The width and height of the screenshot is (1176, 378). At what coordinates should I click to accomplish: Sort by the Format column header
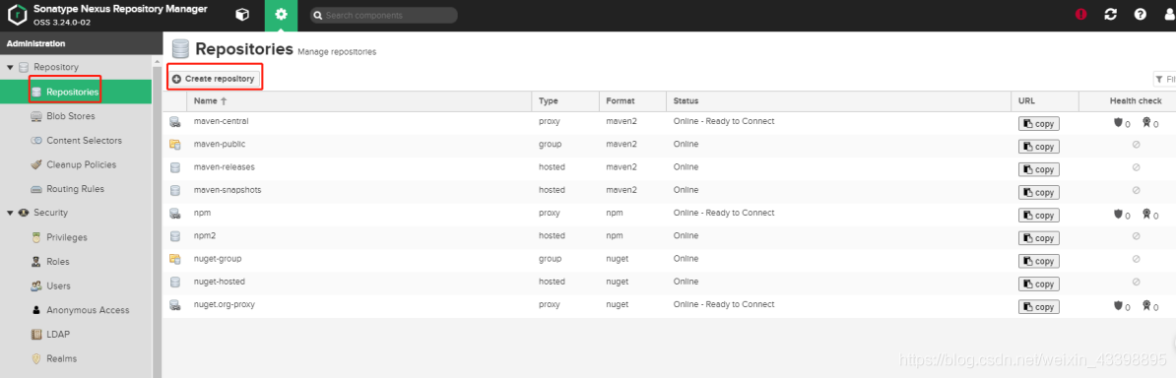[633, 101]
